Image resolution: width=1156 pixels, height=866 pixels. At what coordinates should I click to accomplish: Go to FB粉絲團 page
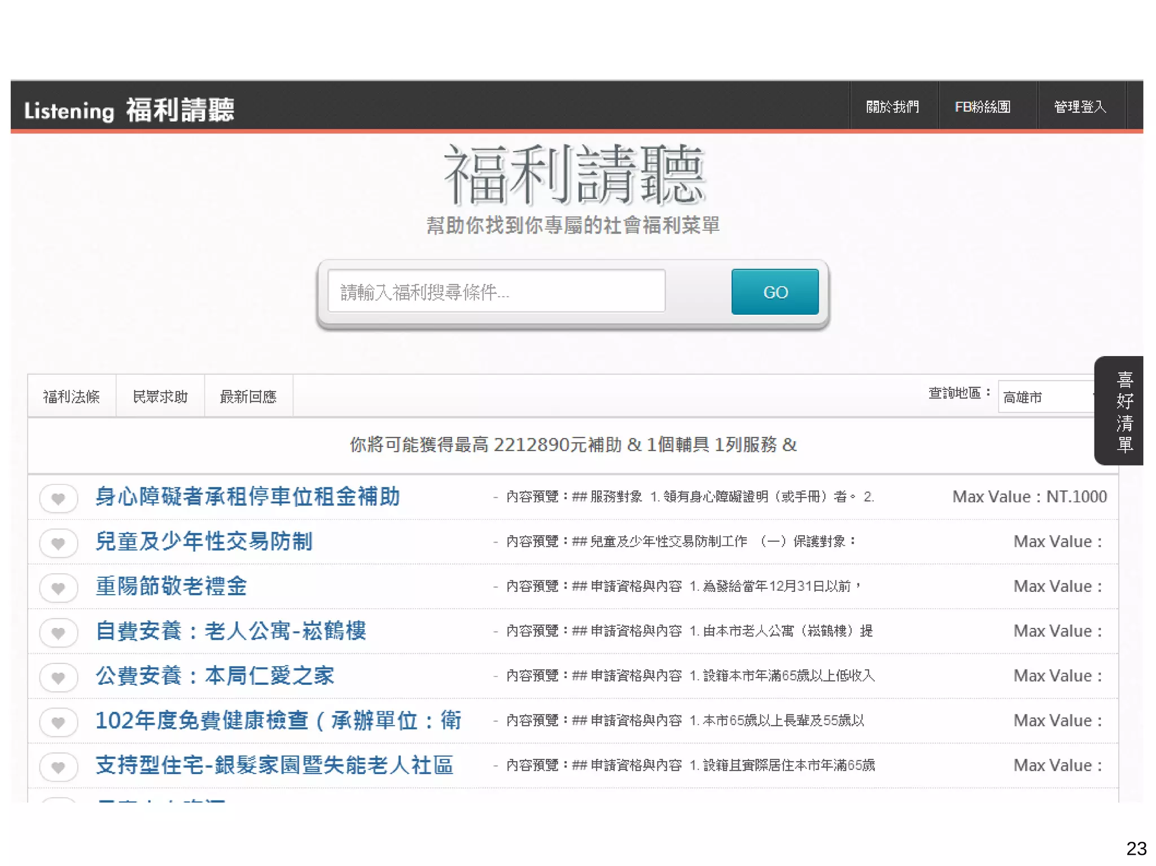(x=983, y=107)
